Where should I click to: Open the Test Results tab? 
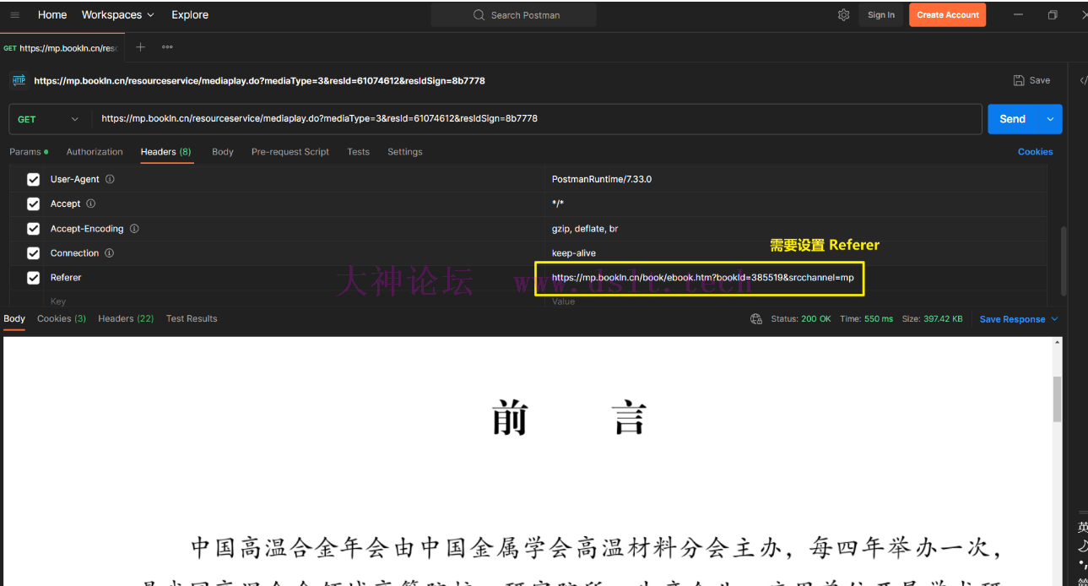(x=192, y=318)
